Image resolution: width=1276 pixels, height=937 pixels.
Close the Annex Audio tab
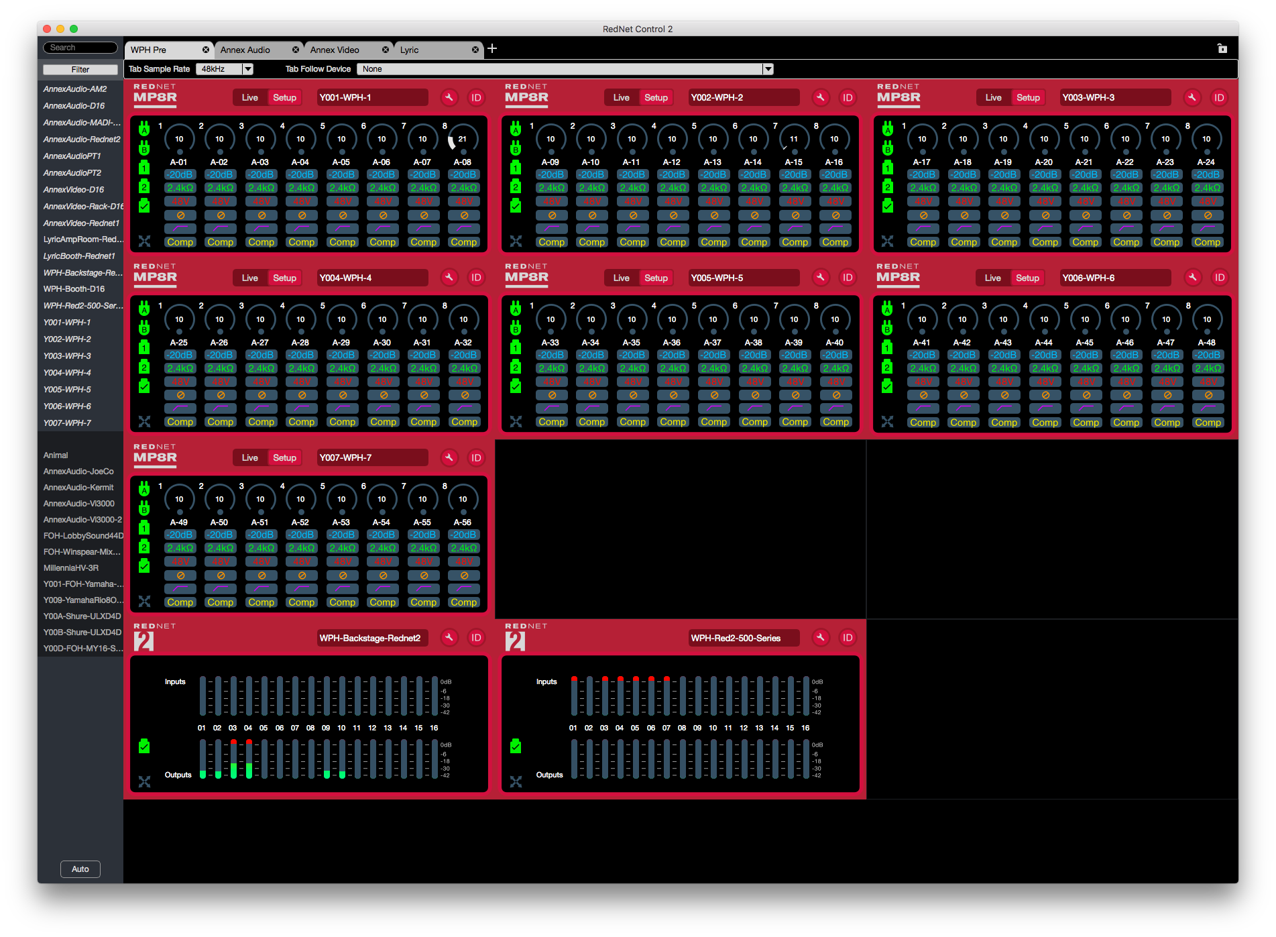296,50
